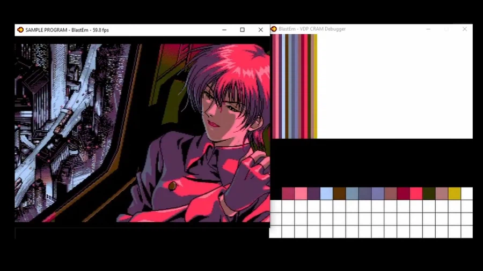
Task: Select the slate gray-purple palette swatch
Action: [x=365, y=193]
